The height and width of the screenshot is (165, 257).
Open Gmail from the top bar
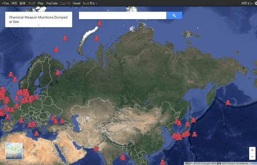77,3
